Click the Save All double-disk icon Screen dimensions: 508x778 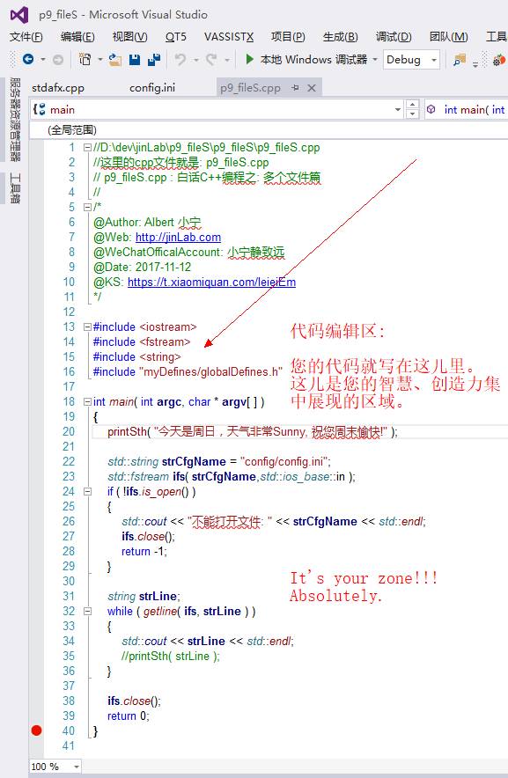point(154,60)
